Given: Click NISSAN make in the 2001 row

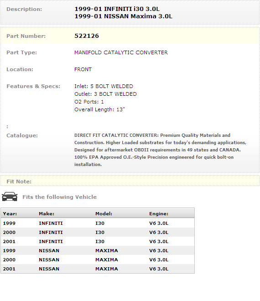Looking at the screenshot, I should pos(49,269).
